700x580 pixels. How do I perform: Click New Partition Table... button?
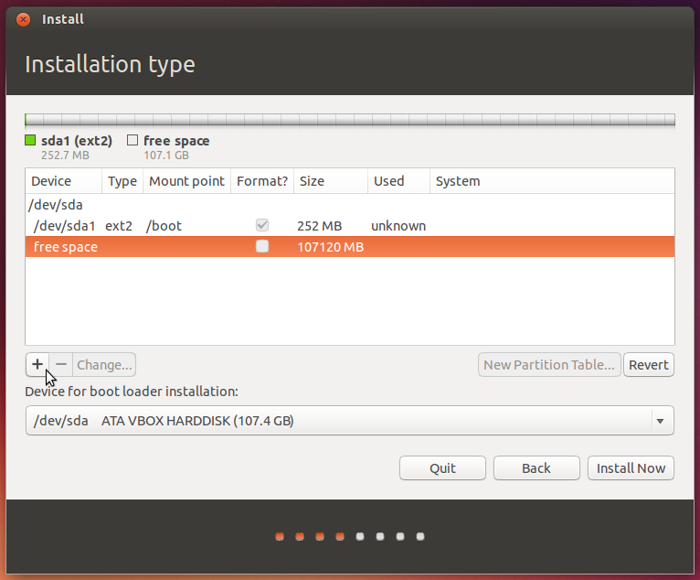coord(549,365)
